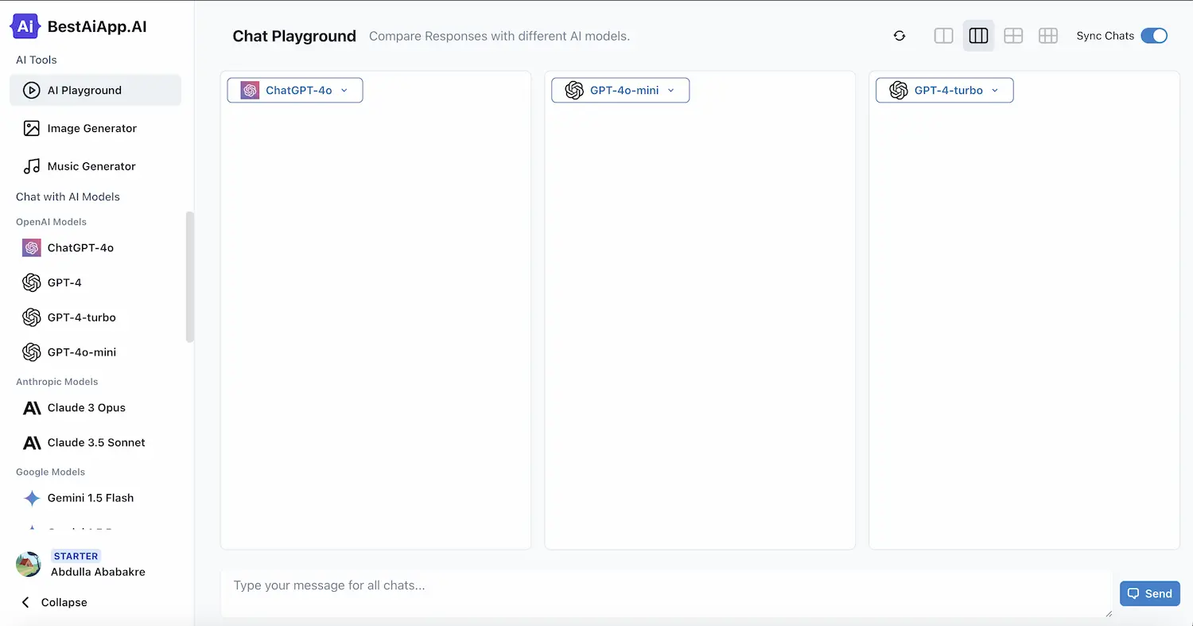Screen dimensions: 1193x626
Task: Select the Claude 3 Opus label in sidebar
Action: (87, 408)
